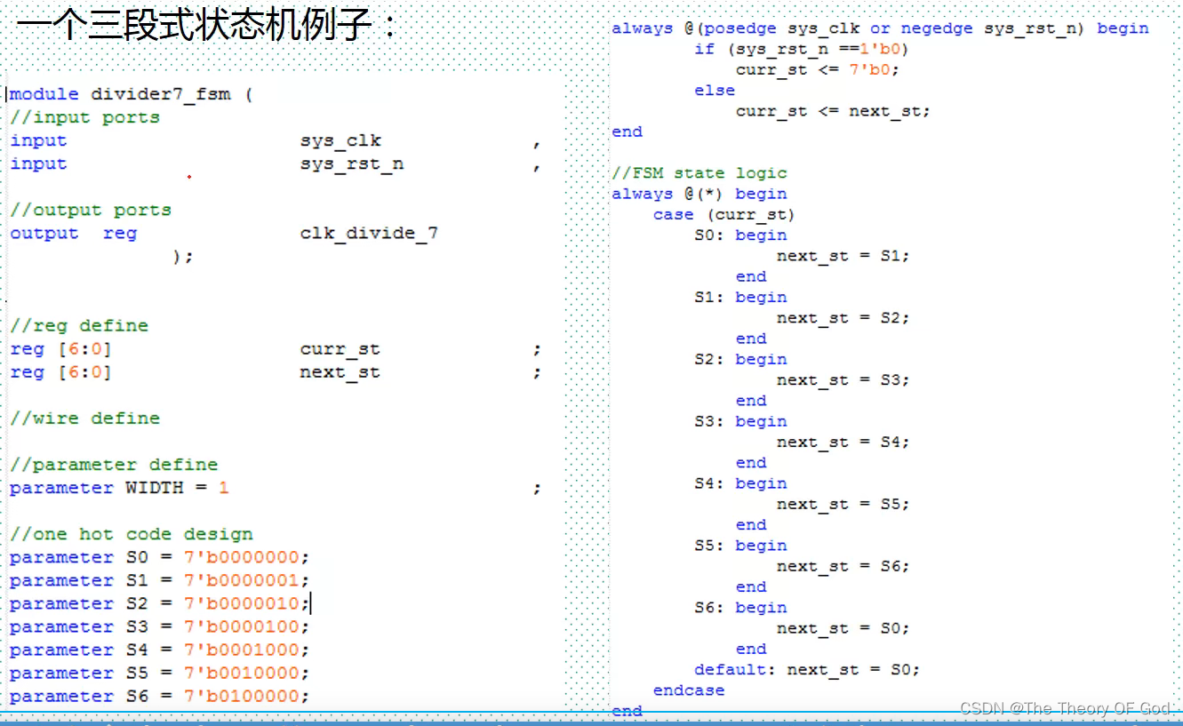
Task: Click the next_st = S2 assignment
Action: tap(843, 318)
